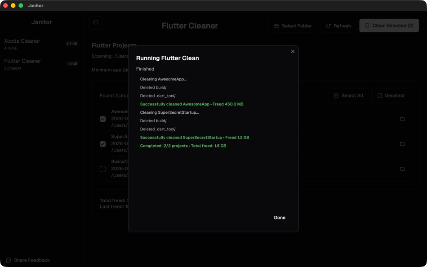Click the 'Running Flutter Clean' dialog title

click(168, 58)
